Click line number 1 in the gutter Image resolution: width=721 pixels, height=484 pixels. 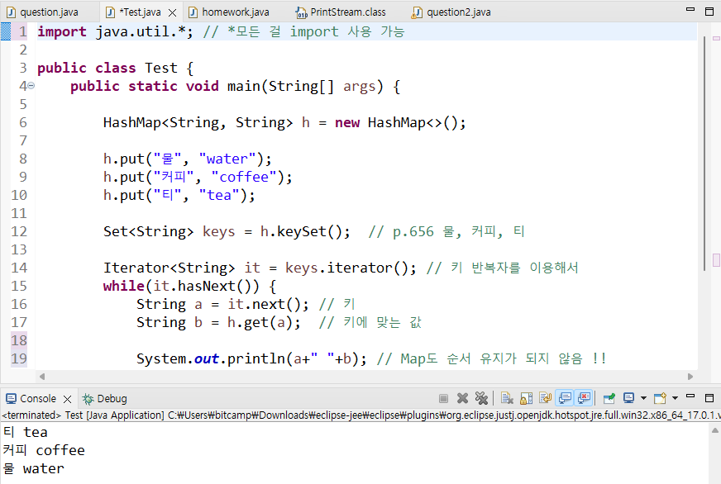(x=22, y=31)
